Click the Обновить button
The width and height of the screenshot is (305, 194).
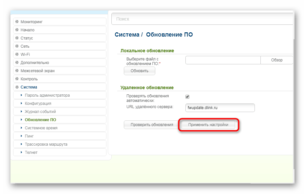(140, 71)
